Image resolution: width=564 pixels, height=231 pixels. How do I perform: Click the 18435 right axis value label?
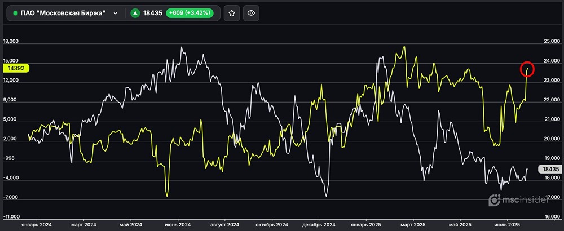click(550, 169)
